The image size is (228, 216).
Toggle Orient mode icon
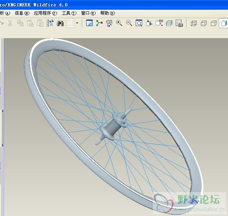pyautogui.click(x=109, y=23)
